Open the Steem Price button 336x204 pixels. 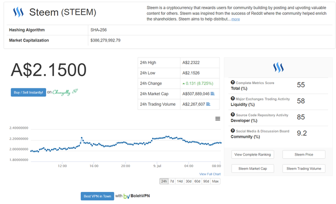pos(303,155)
